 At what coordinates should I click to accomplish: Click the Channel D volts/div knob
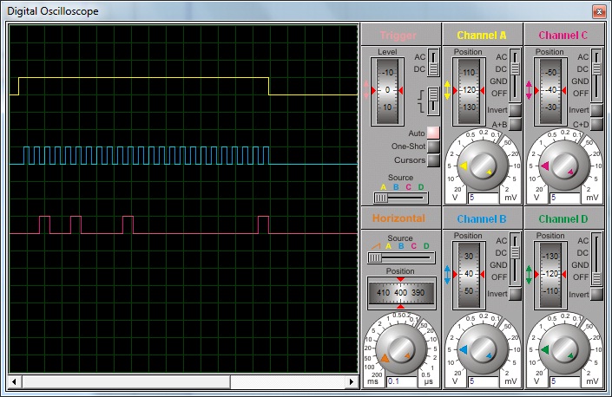click(x=563, y=349)
